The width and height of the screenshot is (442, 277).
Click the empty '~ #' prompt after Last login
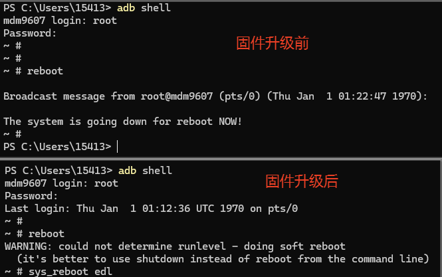13,221
